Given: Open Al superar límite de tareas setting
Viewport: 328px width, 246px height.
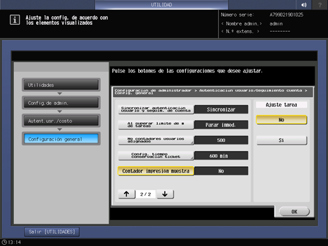Looking at the screenshot, I should click(156, 125).
